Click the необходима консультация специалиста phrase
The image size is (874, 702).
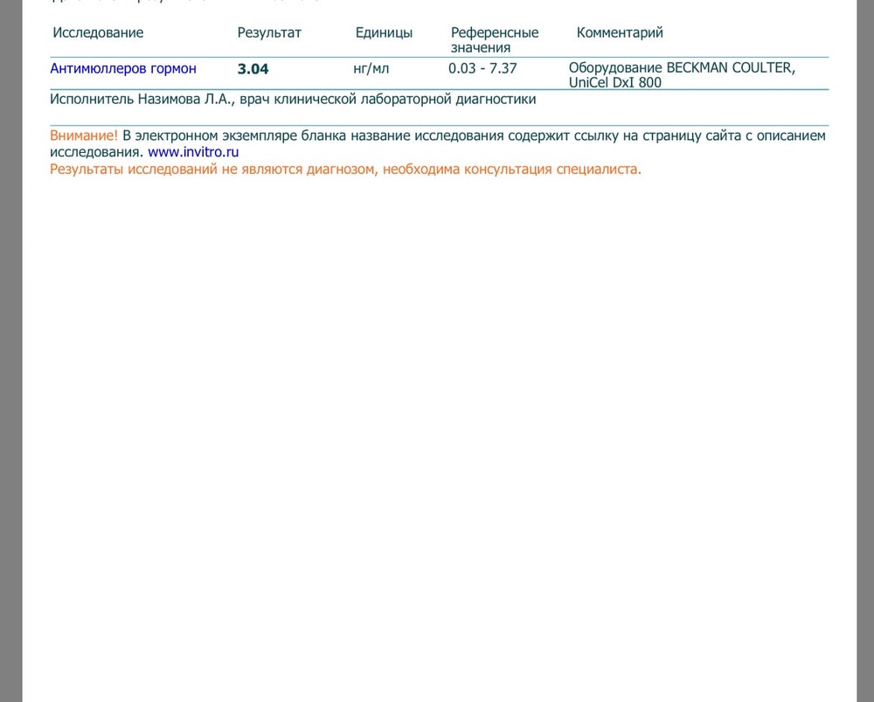point(511,169)
